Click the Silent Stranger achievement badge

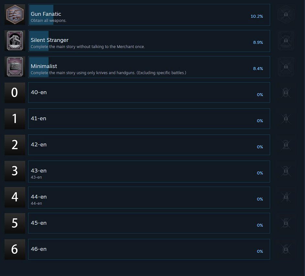point(15,41)
